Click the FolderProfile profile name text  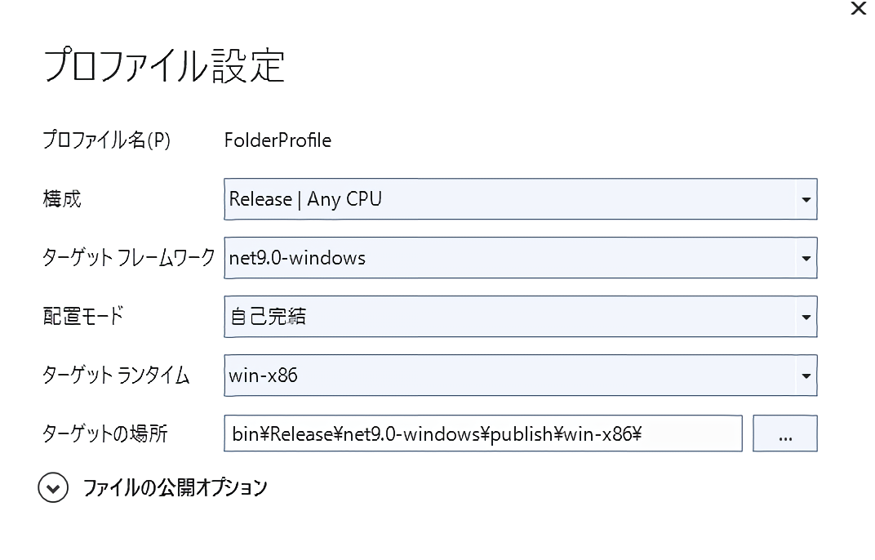[x=278, y=140]
